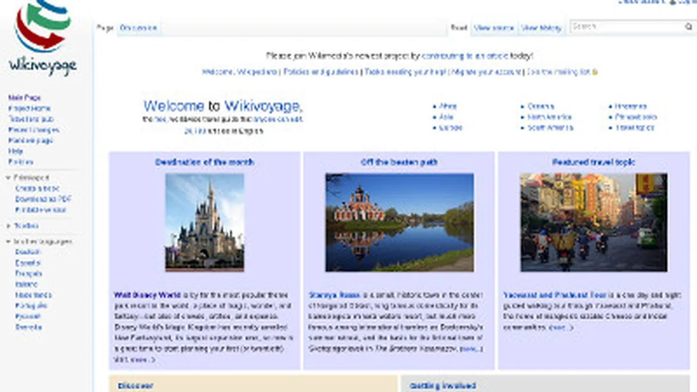
Task: Switch to the Discussion tab
Action: 138,27
